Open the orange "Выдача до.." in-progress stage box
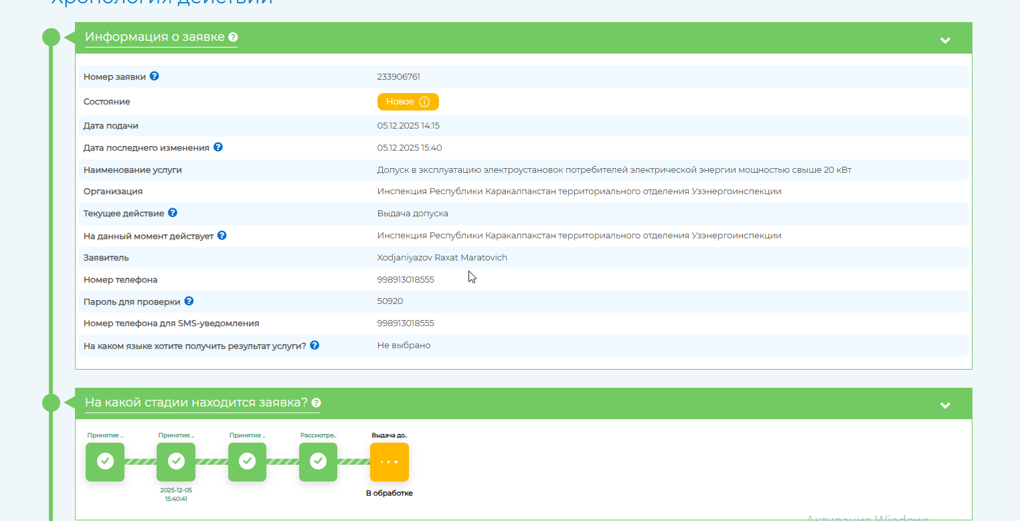Viewport: 1020px width, 521px height. tap(390, 461)
